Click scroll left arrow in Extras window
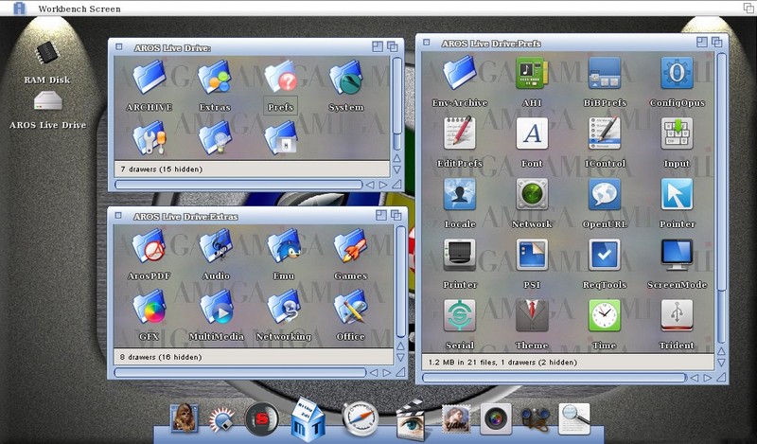757x444 pixels. point(373,372)
